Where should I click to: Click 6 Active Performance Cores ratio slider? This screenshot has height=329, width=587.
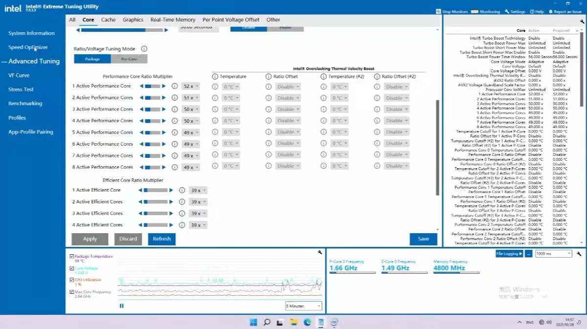point(153,144)
